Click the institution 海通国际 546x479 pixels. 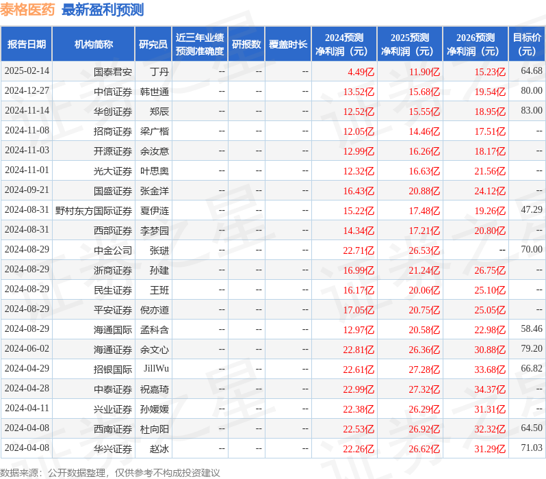(x=113, y=330)
